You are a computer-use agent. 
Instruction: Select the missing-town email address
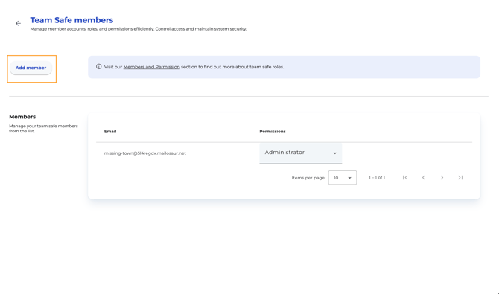pos(144,153)
